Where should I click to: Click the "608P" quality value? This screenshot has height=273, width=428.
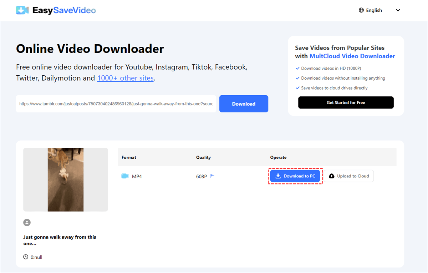click(x=202, y=176)
